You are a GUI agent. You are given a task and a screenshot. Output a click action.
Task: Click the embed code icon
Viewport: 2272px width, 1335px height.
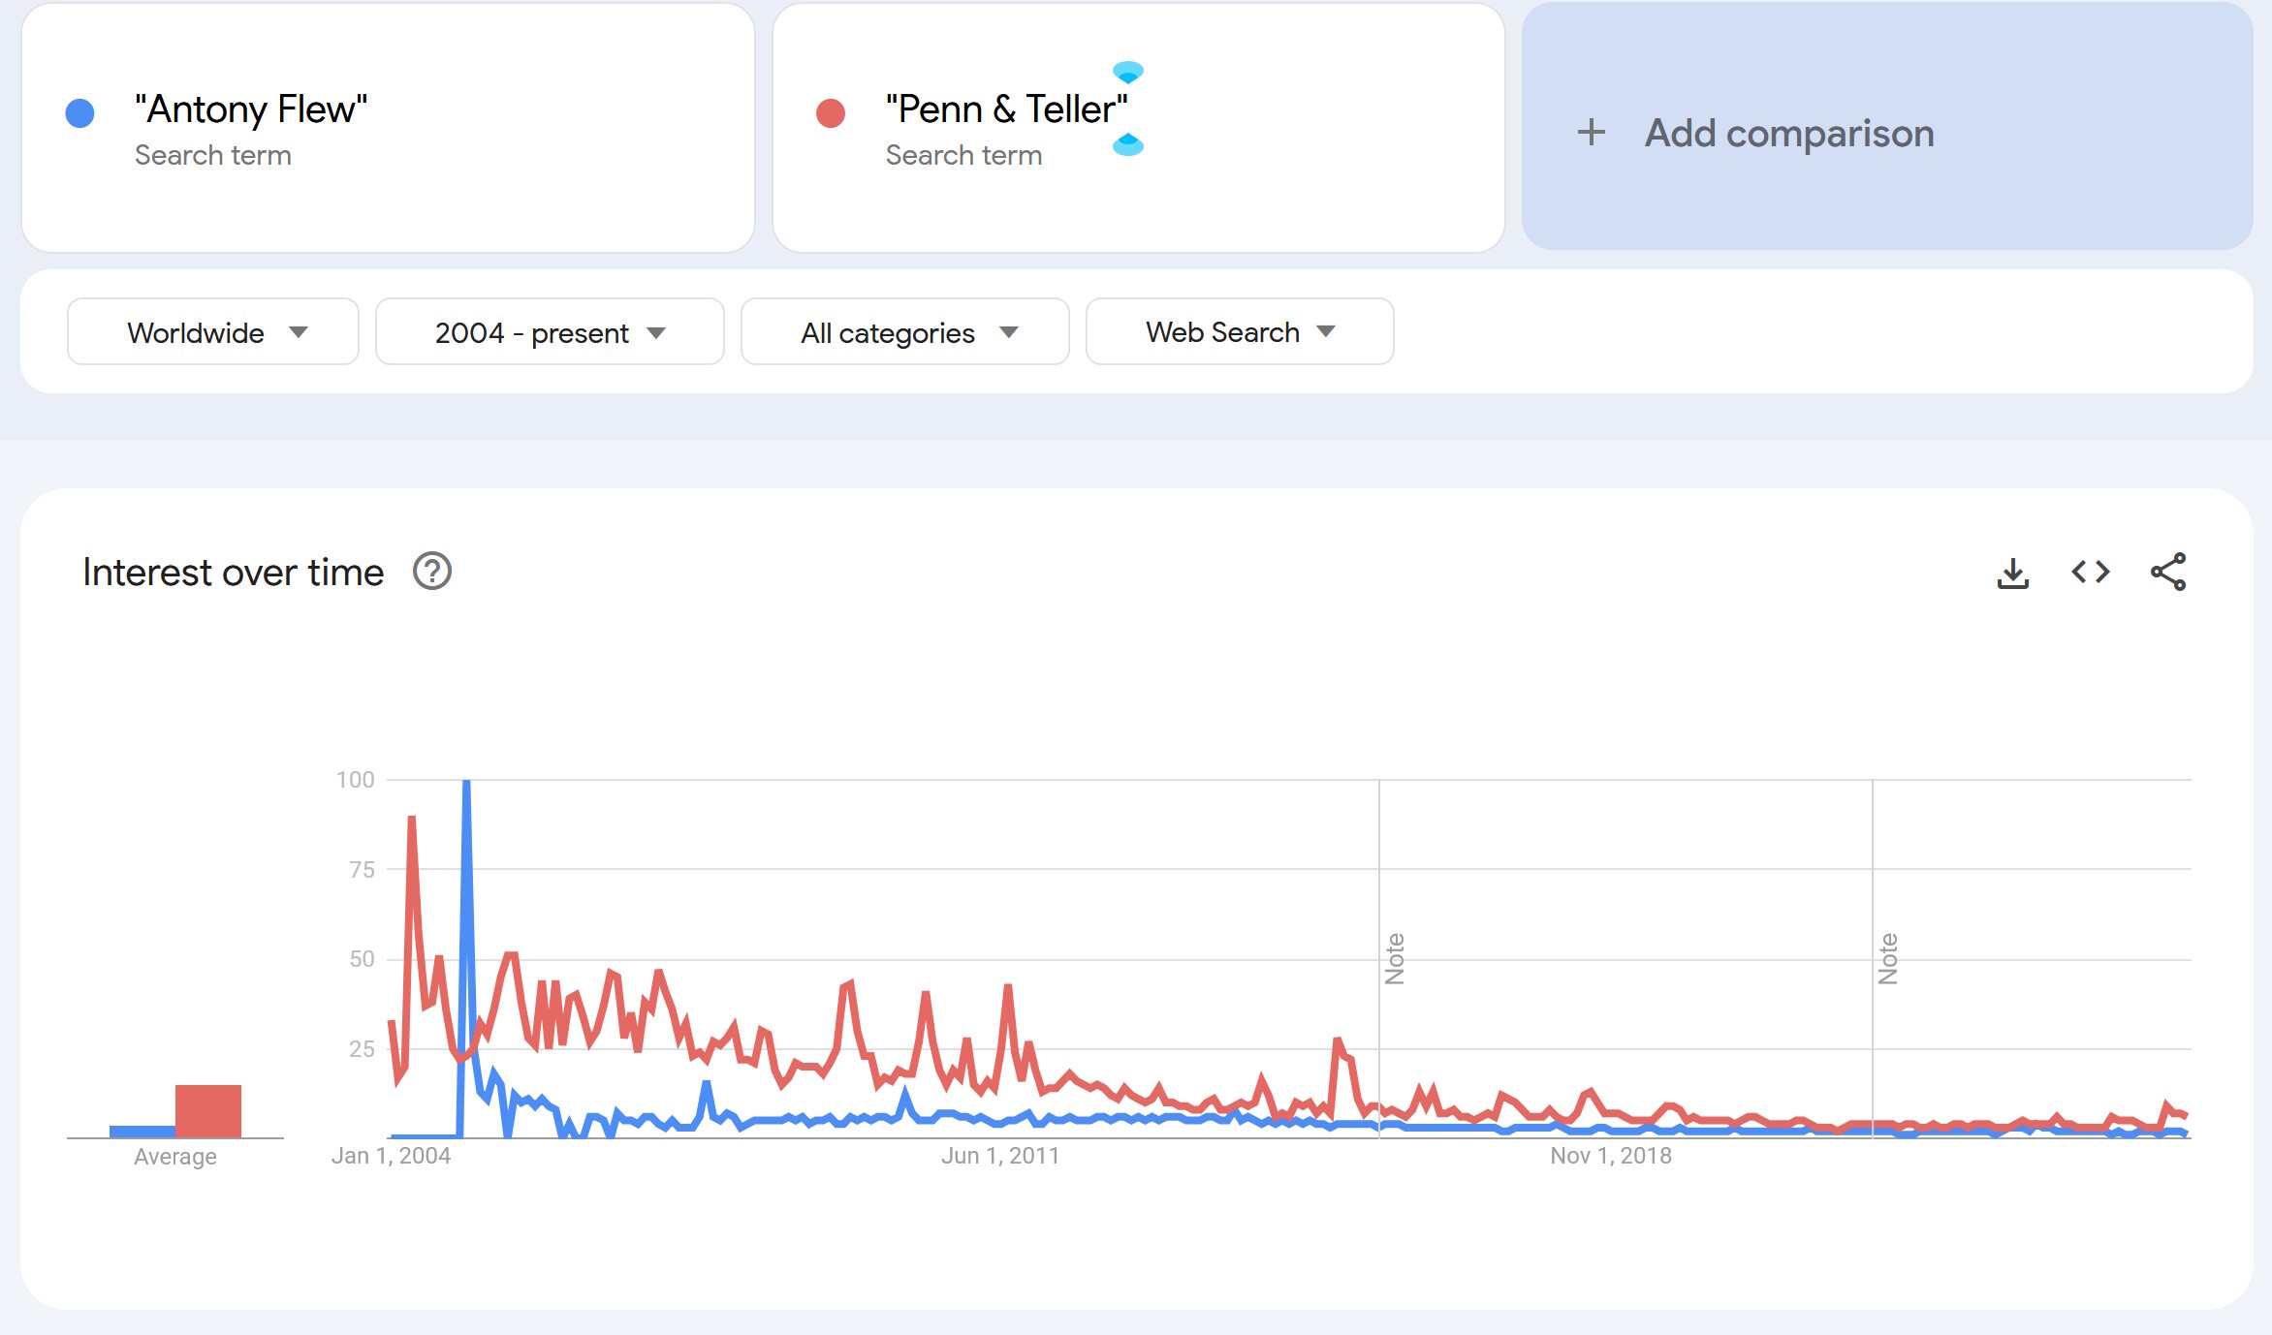(x=2090, y=573)
